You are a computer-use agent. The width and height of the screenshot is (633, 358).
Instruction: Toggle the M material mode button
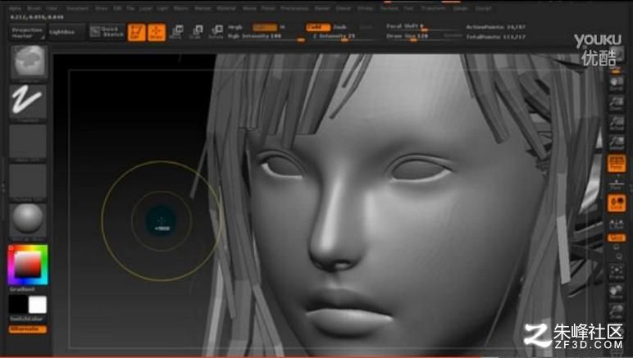point(283,27)
